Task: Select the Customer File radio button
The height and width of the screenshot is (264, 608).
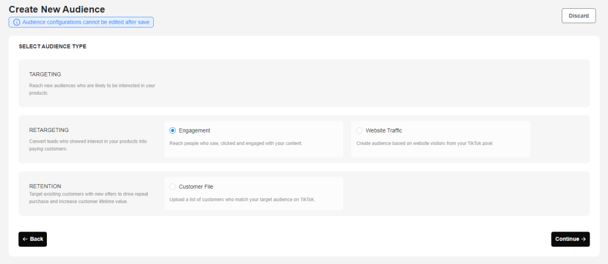Action: coord(173,186)
